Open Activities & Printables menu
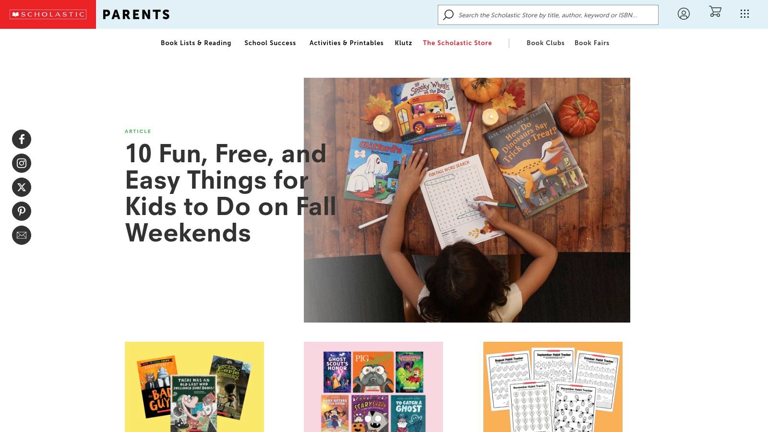 click(347, 43)
